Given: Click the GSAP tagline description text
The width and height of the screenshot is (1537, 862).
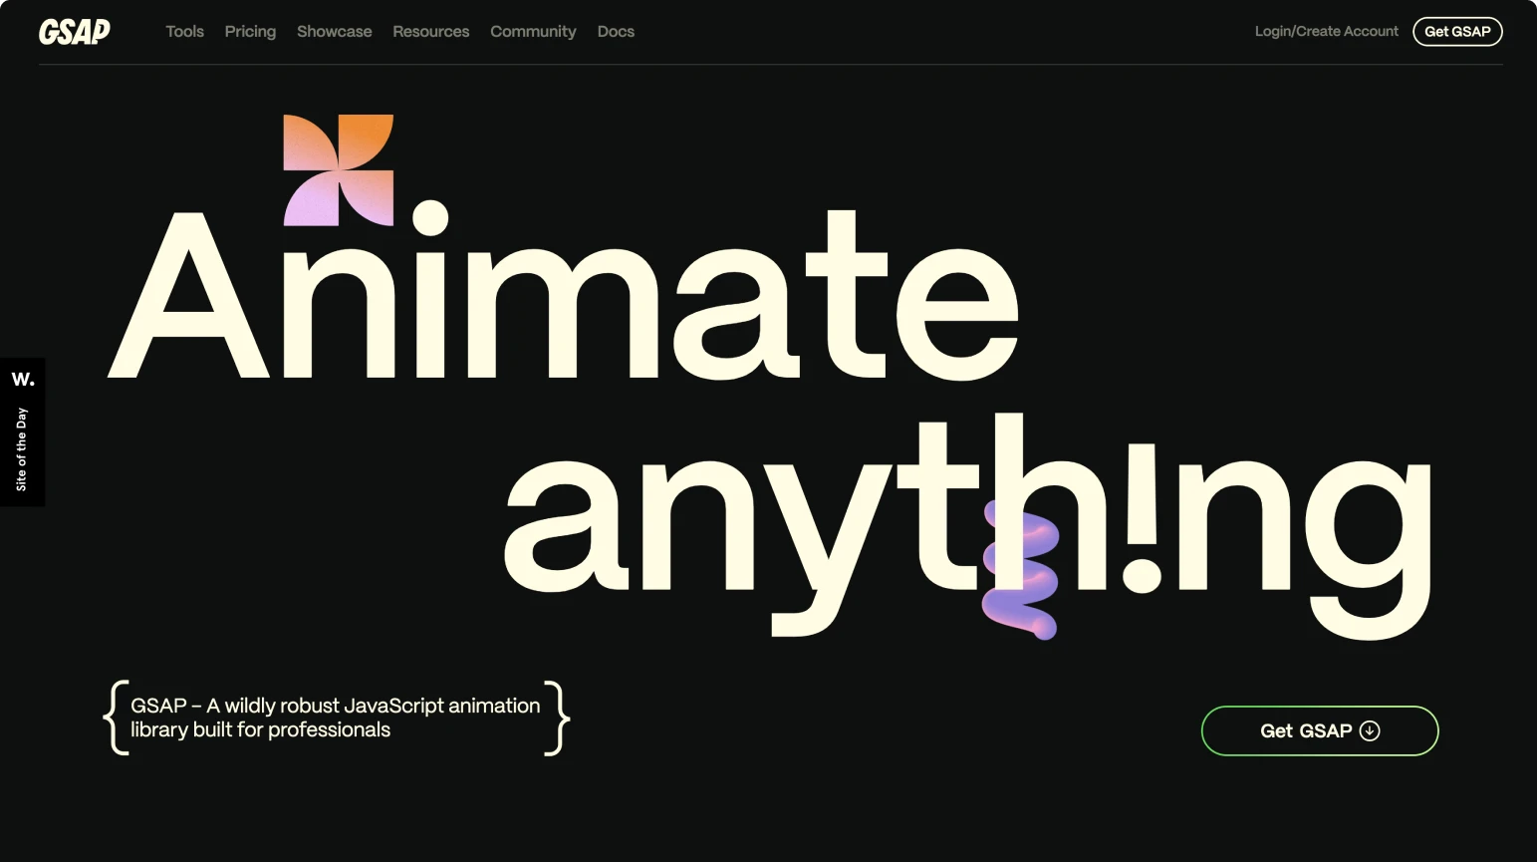Looking at the screenshot, I should tap(336, 718).
